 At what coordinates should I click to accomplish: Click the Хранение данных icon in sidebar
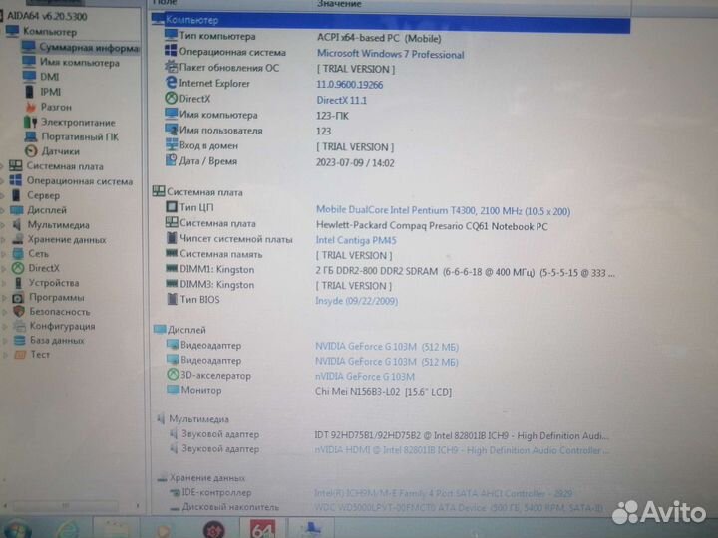(18, 239)
